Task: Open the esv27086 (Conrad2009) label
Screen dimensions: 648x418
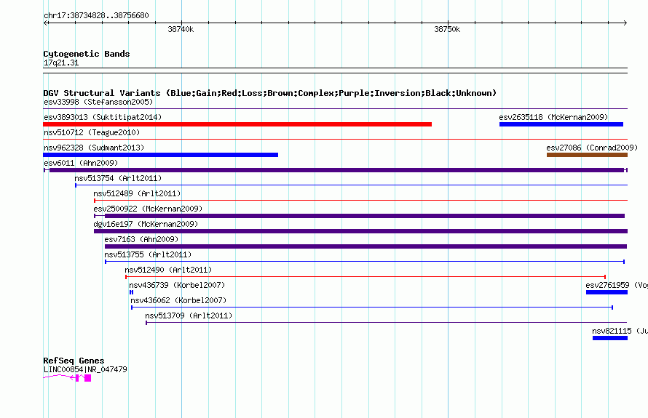Action: click(592, 148)
